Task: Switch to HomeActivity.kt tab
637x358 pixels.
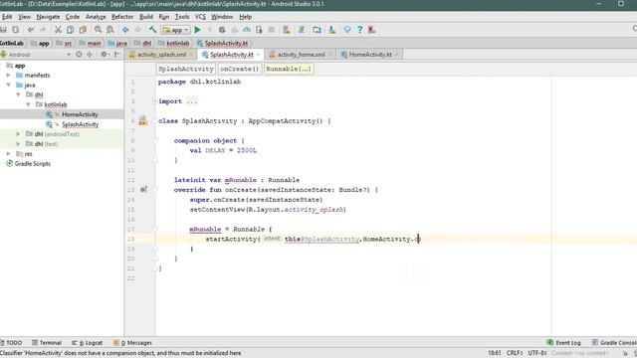Action: 370,55
